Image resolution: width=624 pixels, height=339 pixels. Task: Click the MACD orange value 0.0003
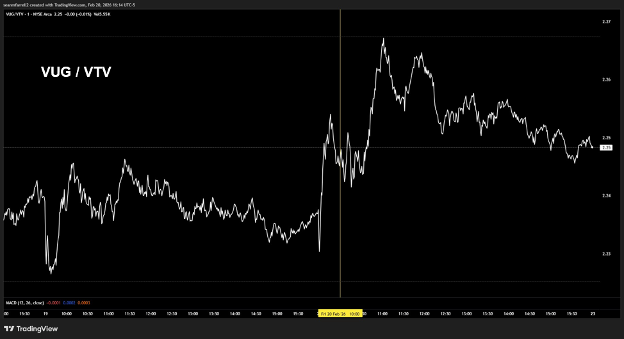point(85,302)
